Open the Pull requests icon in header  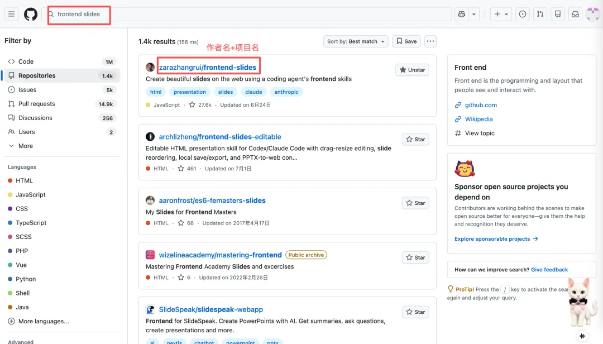click(x=540, y=14)
